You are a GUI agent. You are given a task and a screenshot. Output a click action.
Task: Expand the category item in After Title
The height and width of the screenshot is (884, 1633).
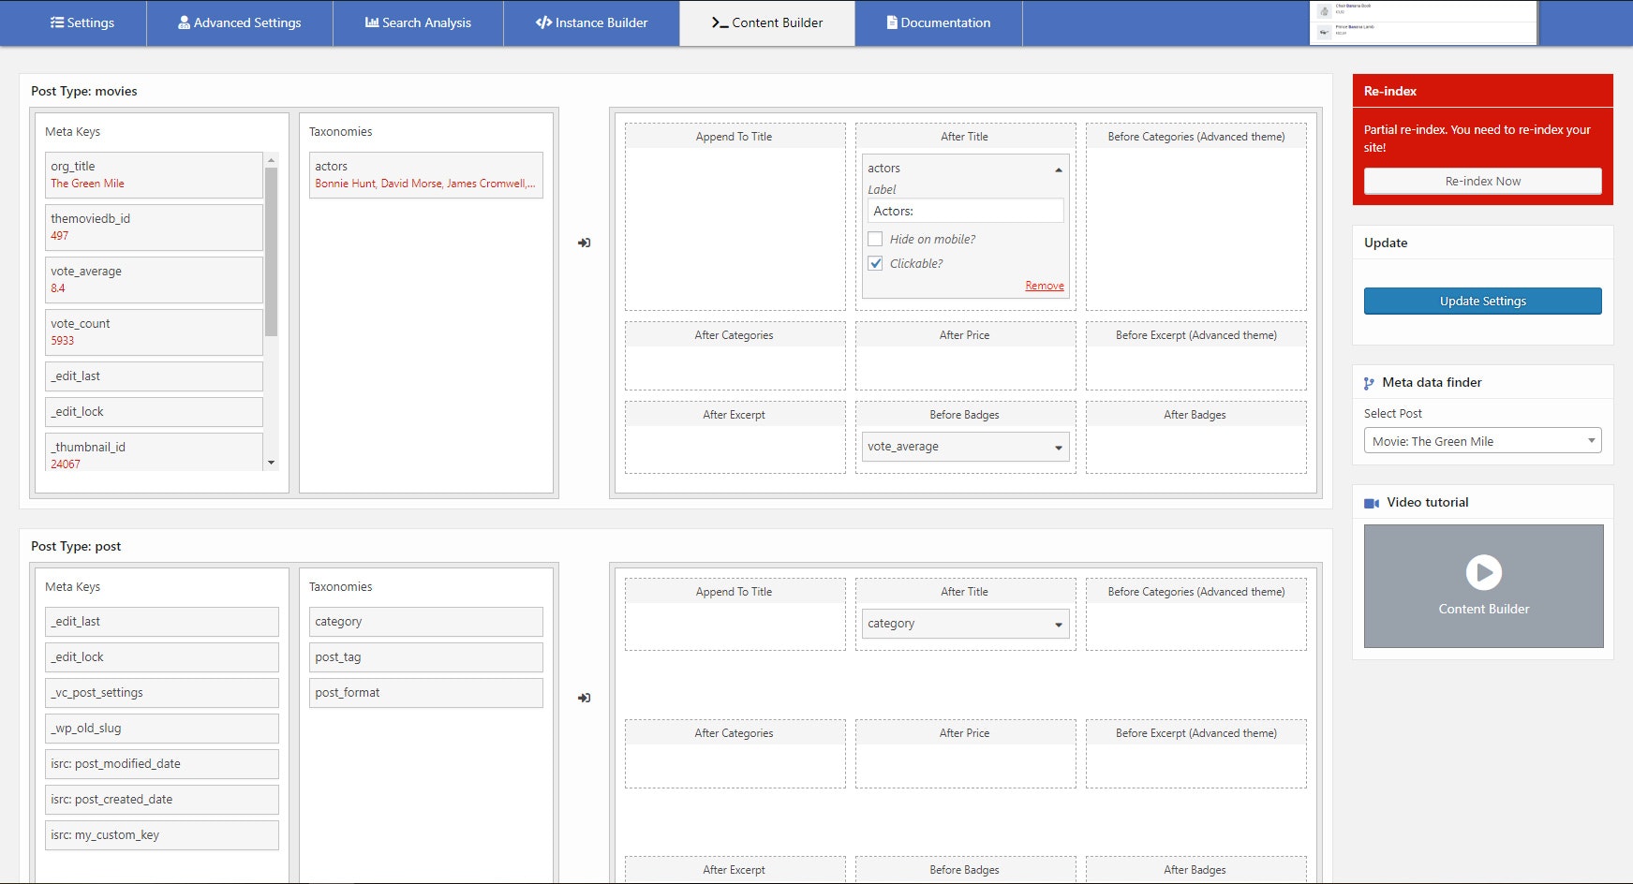click(1059, 625)
